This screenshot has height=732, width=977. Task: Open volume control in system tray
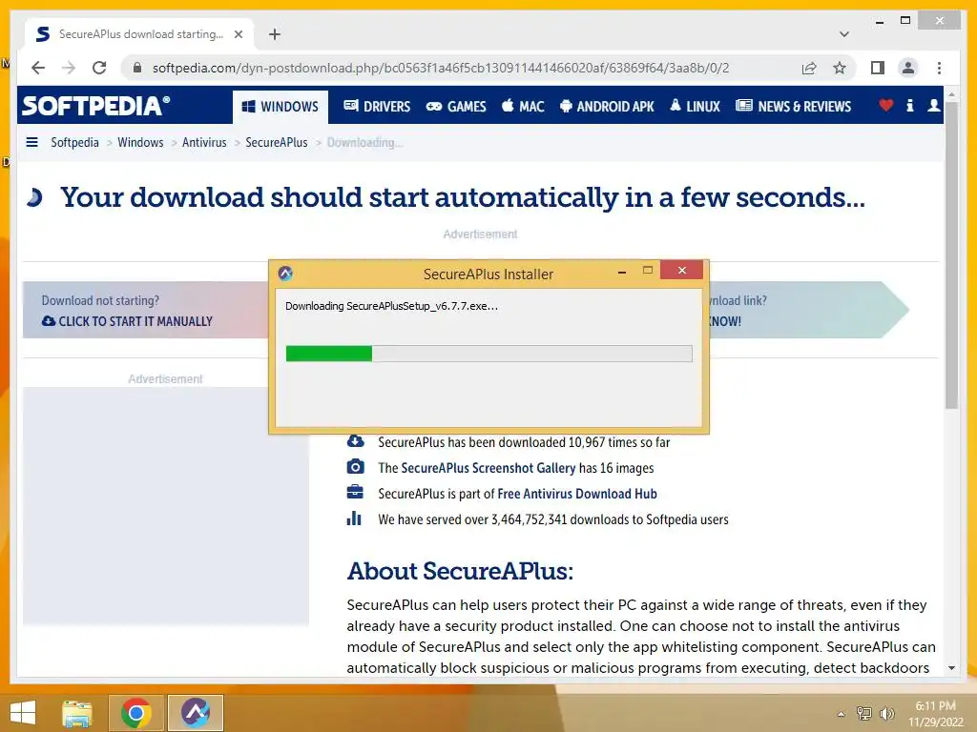coord(886,714)
